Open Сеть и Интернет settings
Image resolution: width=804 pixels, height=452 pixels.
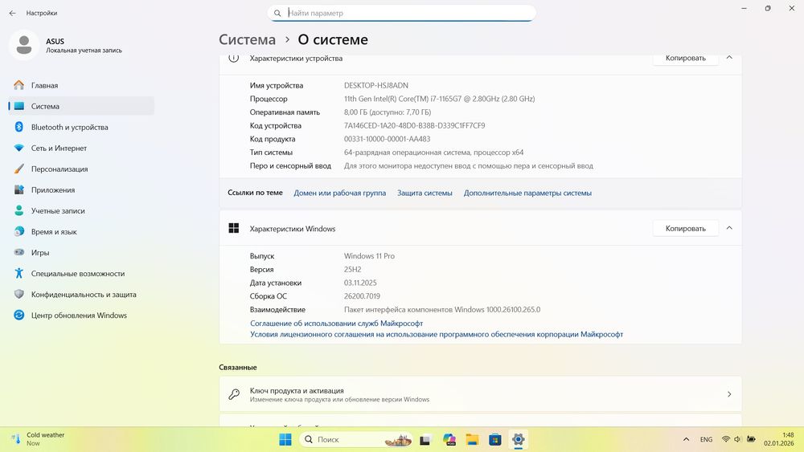(81, 148)
